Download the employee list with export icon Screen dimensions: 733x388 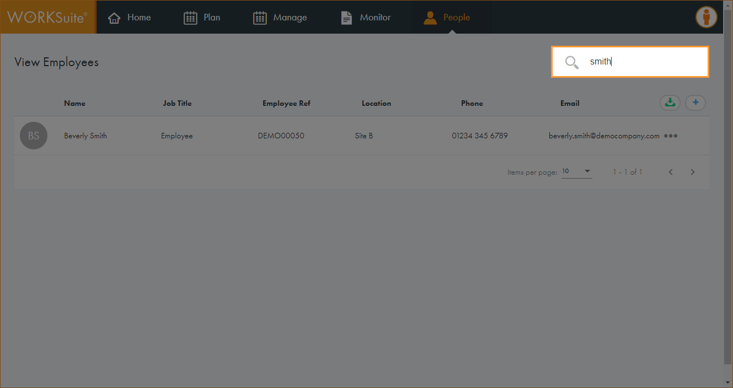(670, 103)
